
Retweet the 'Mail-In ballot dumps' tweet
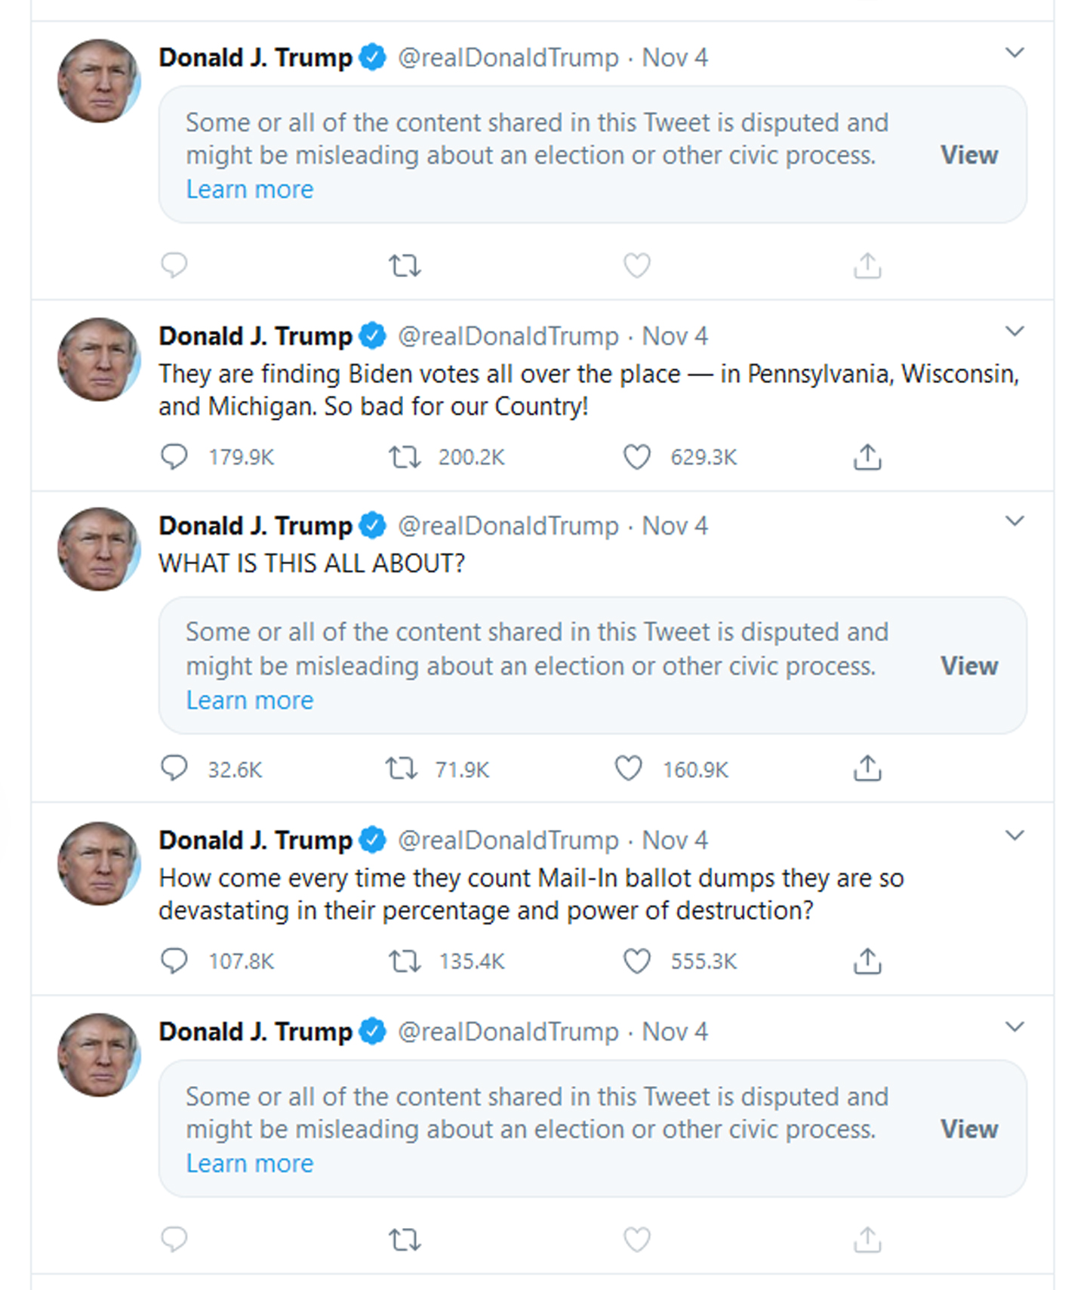point(405,961)
